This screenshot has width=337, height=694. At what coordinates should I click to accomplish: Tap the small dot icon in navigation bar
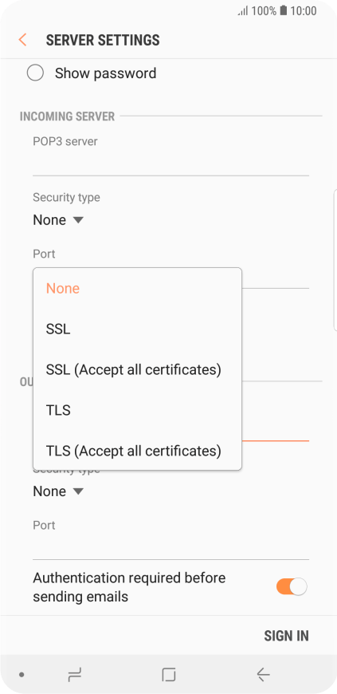click(x=22, y=675)
